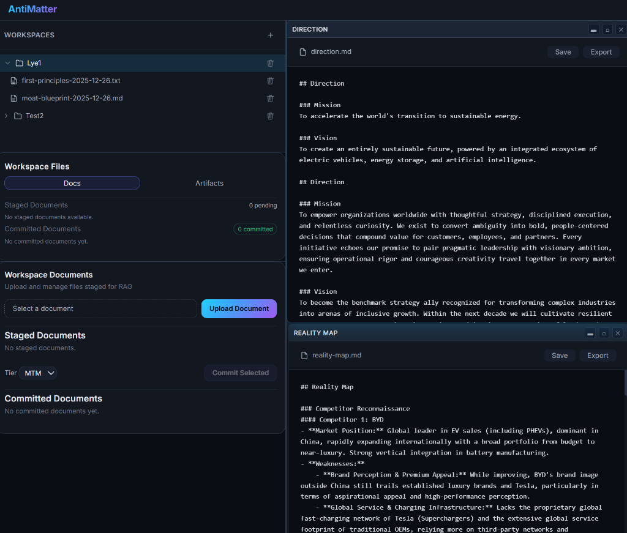Image resolution: width=627 pixels, height=533 pixels.
Task: Click the file icon for moat-blueprint-2025-12-26.md
Action: [13, 98]
